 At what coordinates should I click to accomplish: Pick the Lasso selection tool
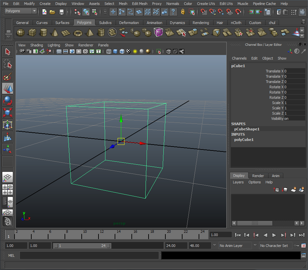8,64
